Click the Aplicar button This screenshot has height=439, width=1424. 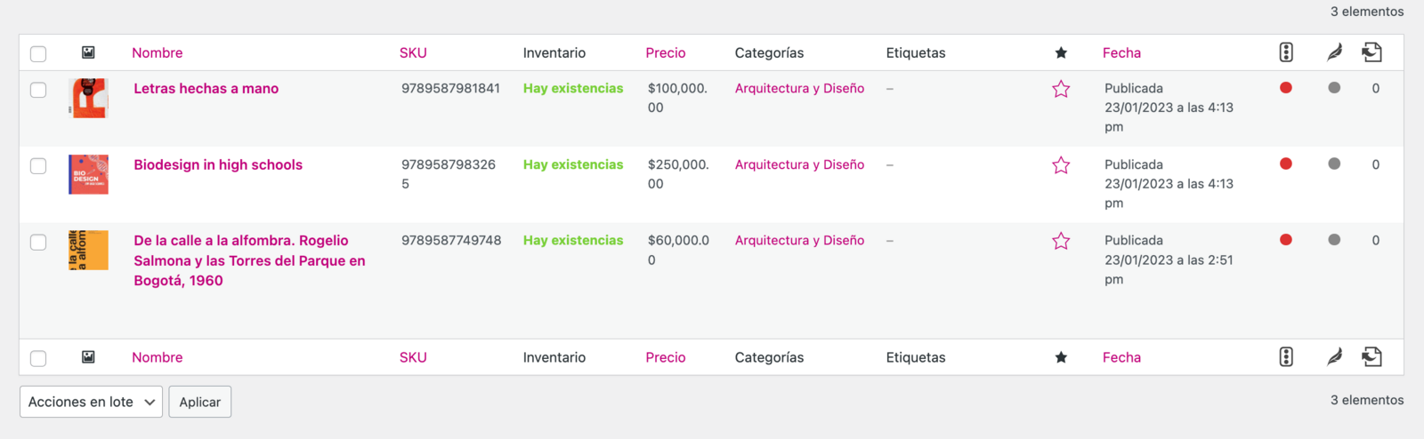pyautogui.click(x=200, y=402)
